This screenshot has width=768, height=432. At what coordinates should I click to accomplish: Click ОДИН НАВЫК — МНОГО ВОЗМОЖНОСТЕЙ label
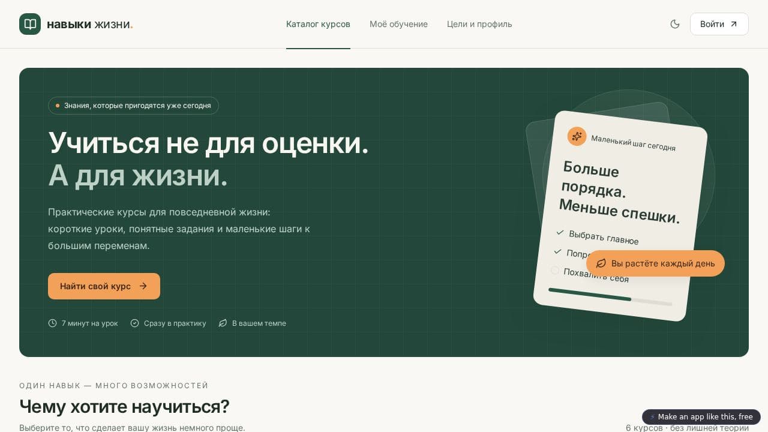click(x=114, y=386)
